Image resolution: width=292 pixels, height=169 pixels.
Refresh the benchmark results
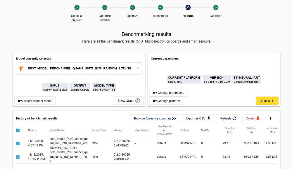(x=228, y=118)
